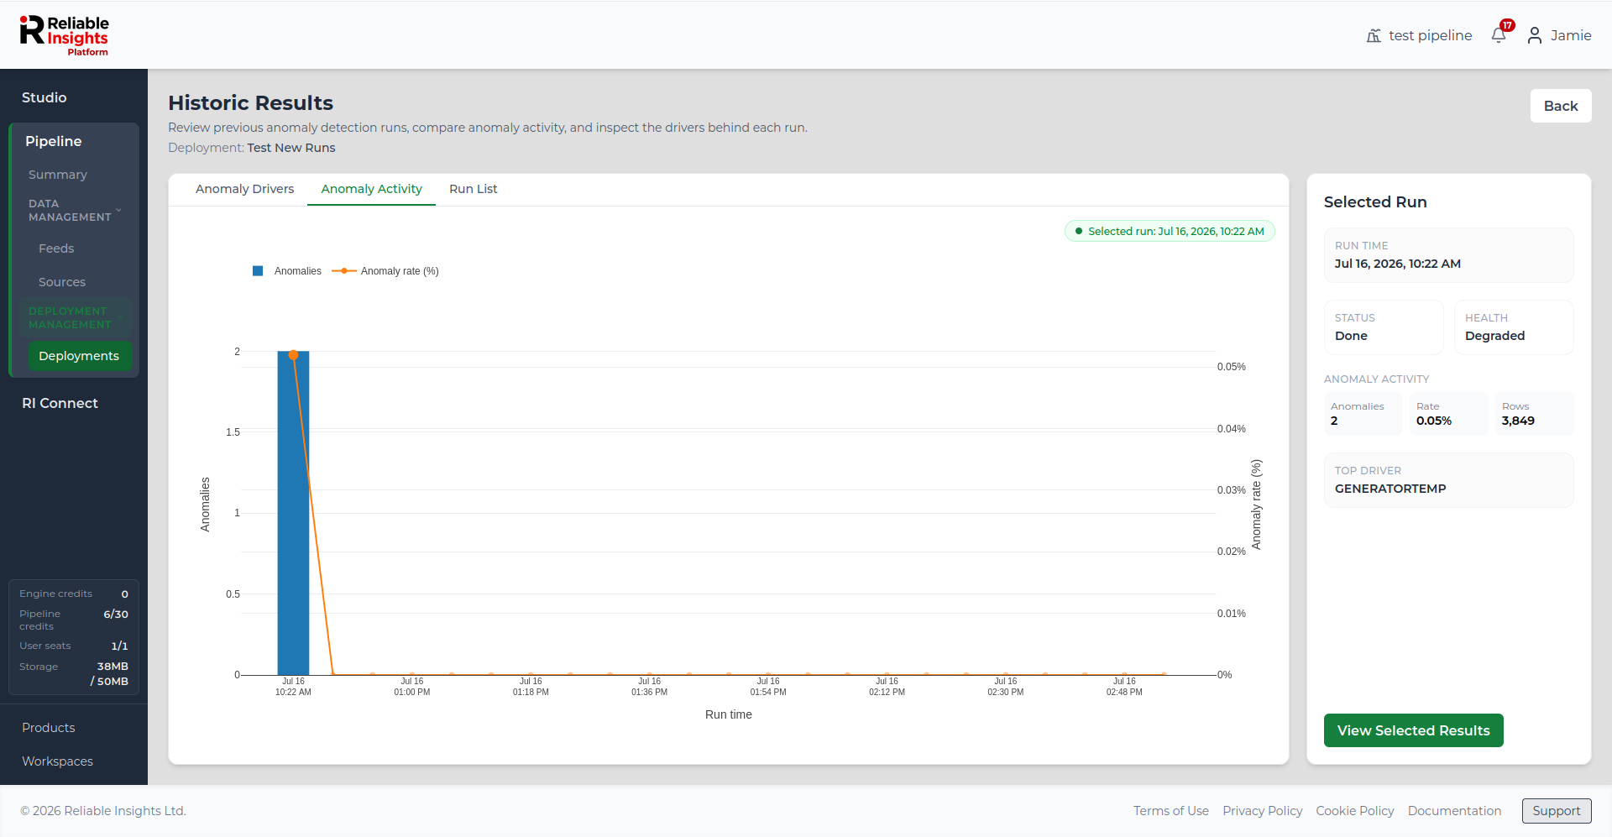
Task: Click the top driver GENERATORTEMP
Action: [1390, 489]
